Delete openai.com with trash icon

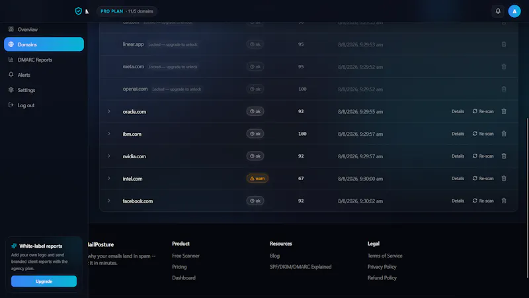(504, 89)
